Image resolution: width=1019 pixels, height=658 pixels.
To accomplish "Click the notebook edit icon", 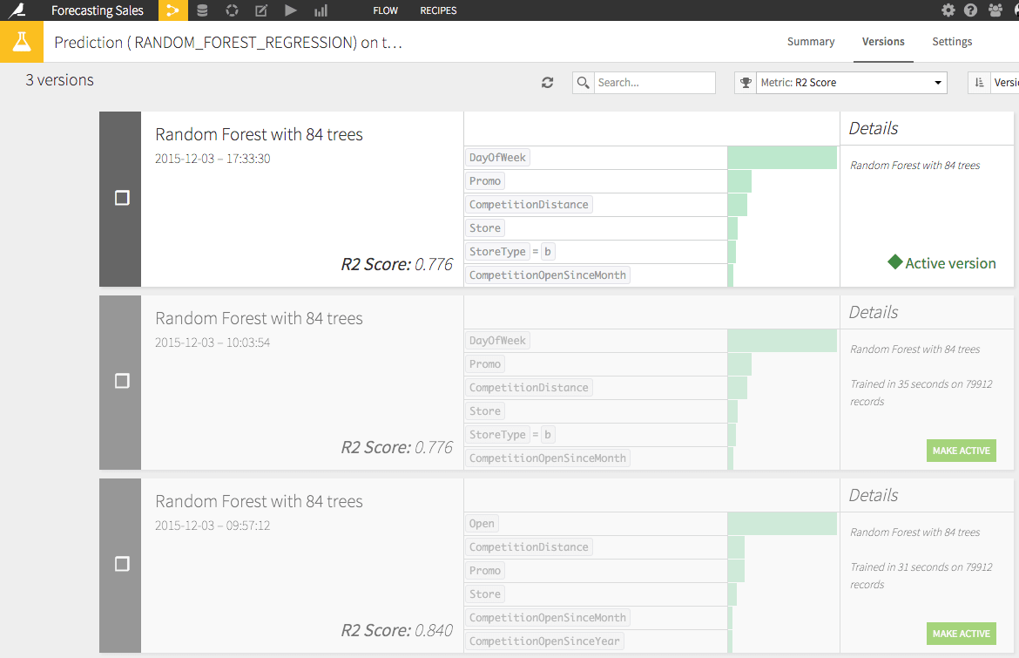I will (x=261, y=10).
